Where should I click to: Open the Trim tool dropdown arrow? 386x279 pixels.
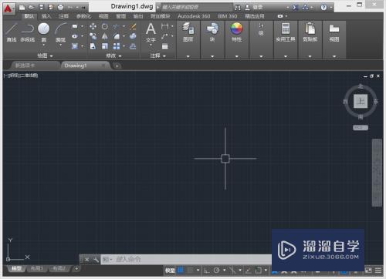pyautogui.click(x=124, y=26)
